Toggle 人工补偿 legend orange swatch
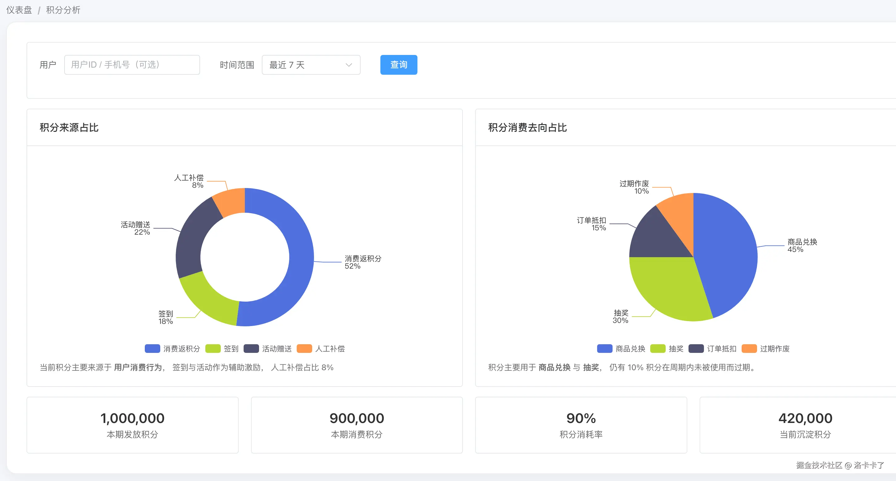The image size is (896, 481). click(304, 349)
